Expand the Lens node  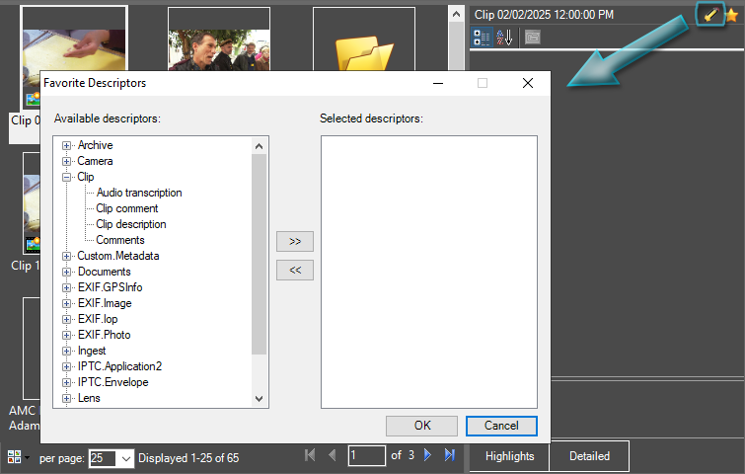point(66,398)
